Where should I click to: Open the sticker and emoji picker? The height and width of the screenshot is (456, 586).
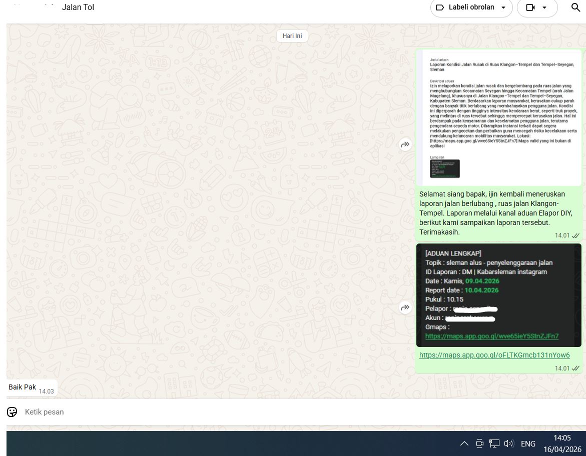tap(12, 412)
